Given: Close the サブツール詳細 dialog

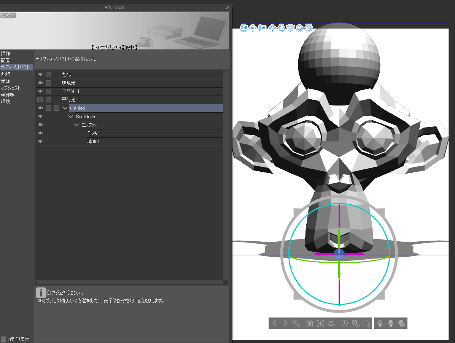Looking at the screenshot, I should [x=227, y=8].
